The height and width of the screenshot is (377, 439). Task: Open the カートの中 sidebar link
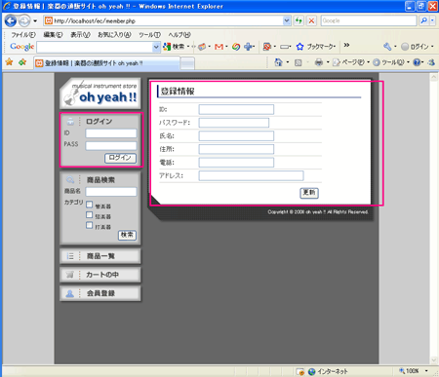[x=100, y=275]
